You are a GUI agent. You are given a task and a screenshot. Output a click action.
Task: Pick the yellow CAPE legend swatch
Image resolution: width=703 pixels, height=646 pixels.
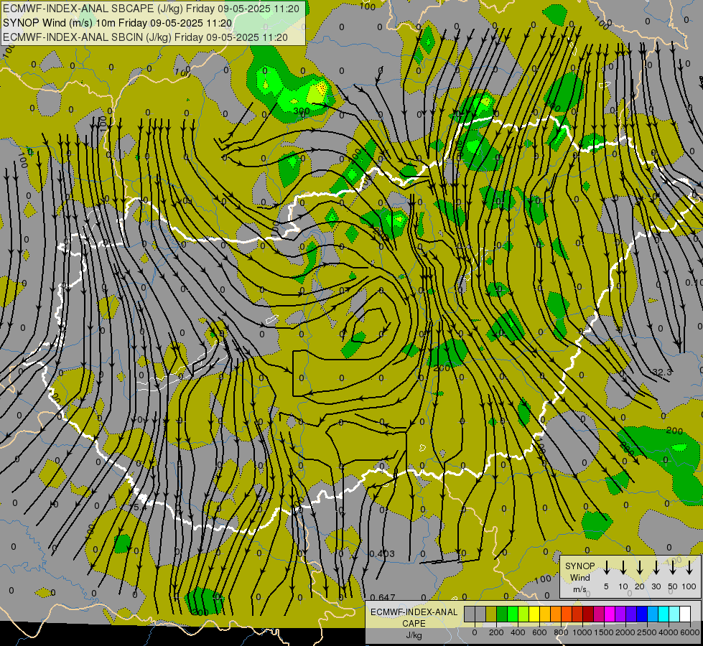(x=534, y=614)
